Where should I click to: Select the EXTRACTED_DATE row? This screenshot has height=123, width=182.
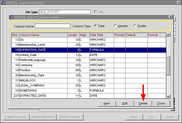pos(89,96)
